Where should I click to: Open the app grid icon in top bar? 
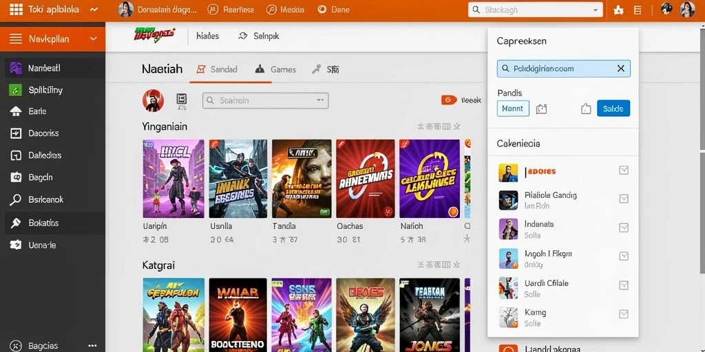pyautogui.click(x=17, y=10)
